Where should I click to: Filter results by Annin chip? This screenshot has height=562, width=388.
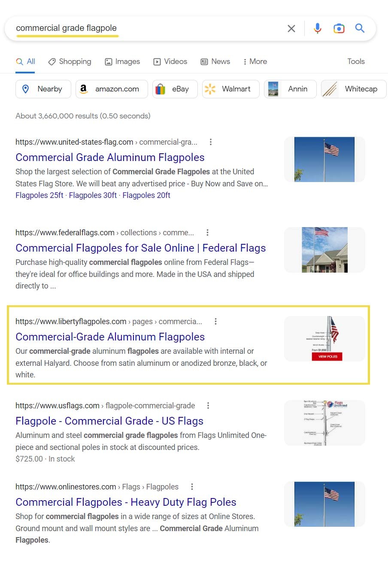pos(290,89)
